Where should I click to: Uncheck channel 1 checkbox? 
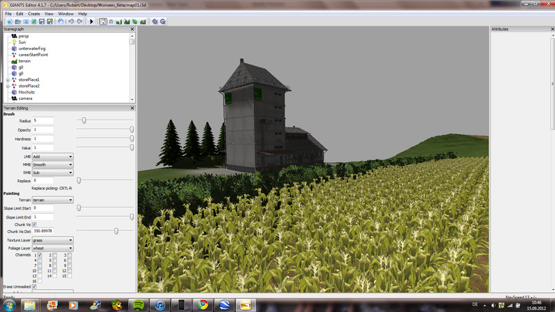[x=40, y=255]
